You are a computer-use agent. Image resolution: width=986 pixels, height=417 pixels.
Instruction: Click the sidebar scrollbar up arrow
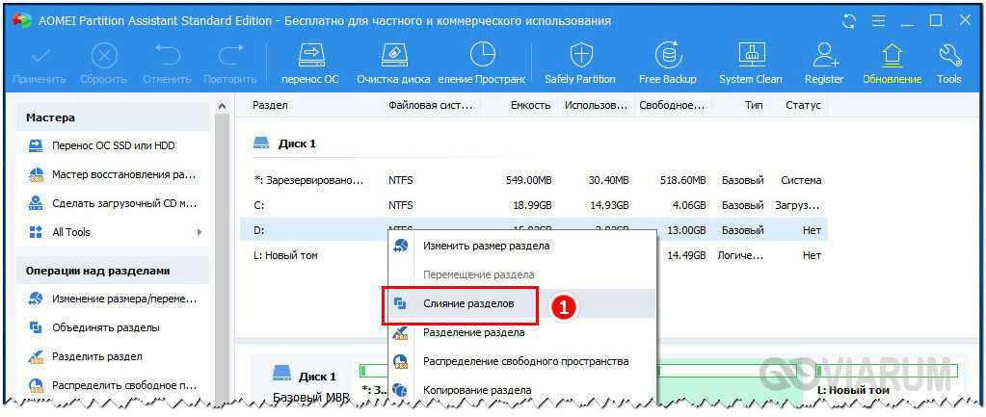click(222, 105)
